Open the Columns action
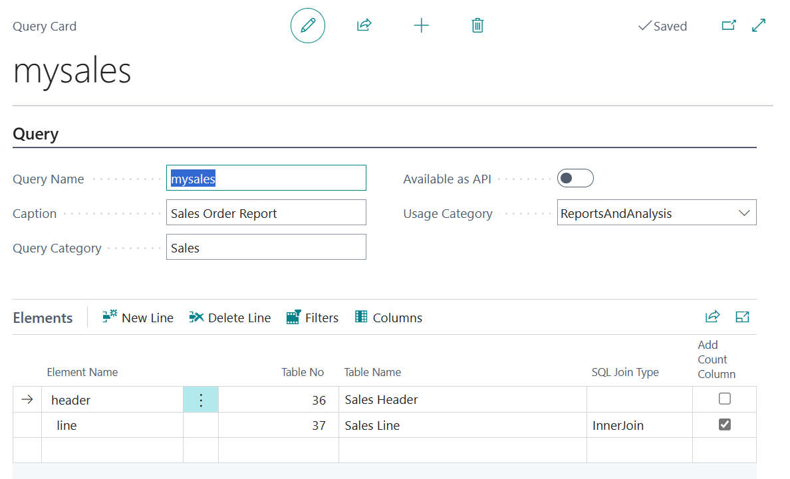Screen dimensions: 790x479 coord(388,317)
